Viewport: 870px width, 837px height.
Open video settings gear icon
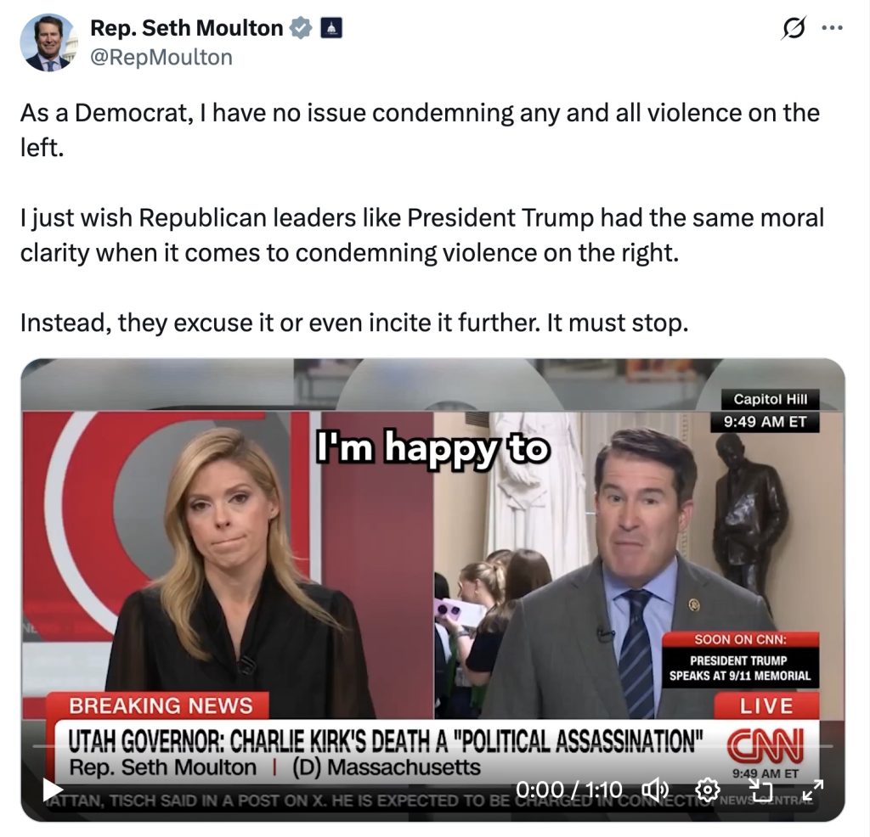click(x=708, y=789)
